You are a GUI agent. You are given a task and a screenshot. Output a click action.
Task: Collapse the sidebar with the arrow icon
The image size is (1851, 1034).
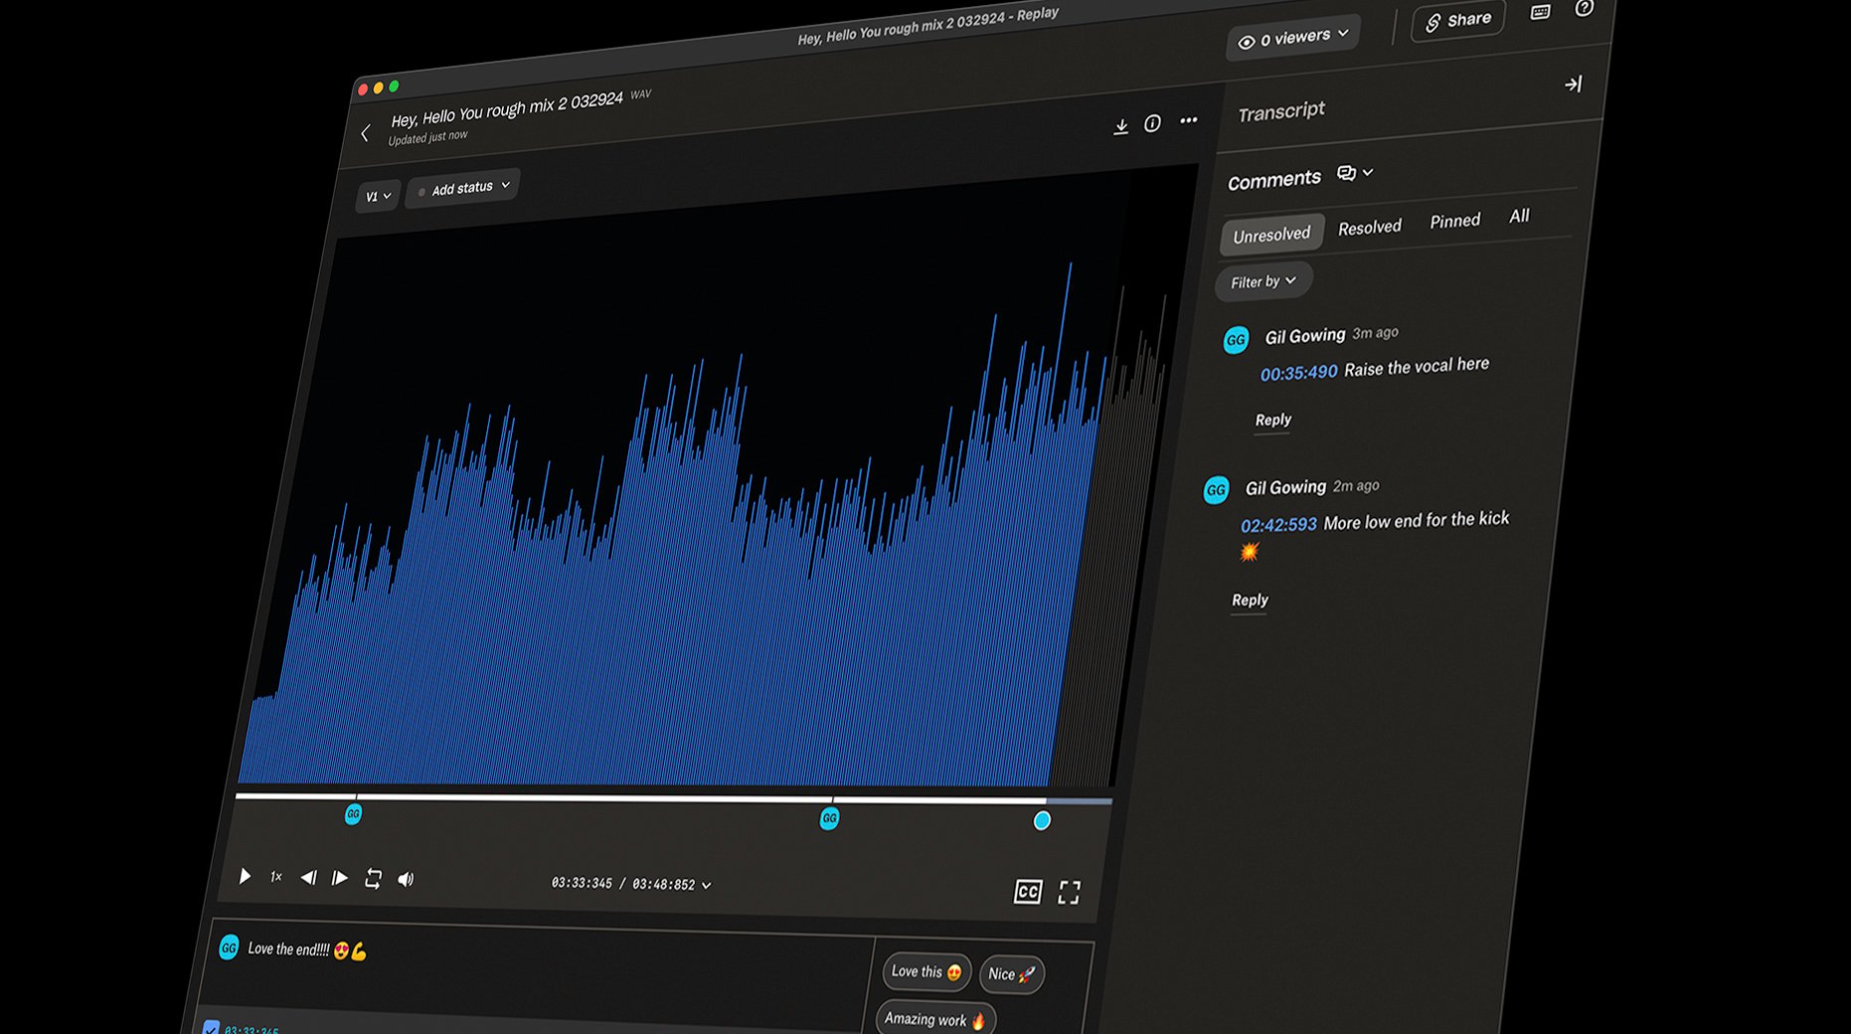tap(1573, 85)
